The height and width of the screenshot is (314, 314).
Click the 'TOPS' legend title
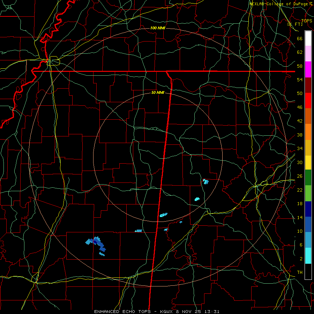307,21
